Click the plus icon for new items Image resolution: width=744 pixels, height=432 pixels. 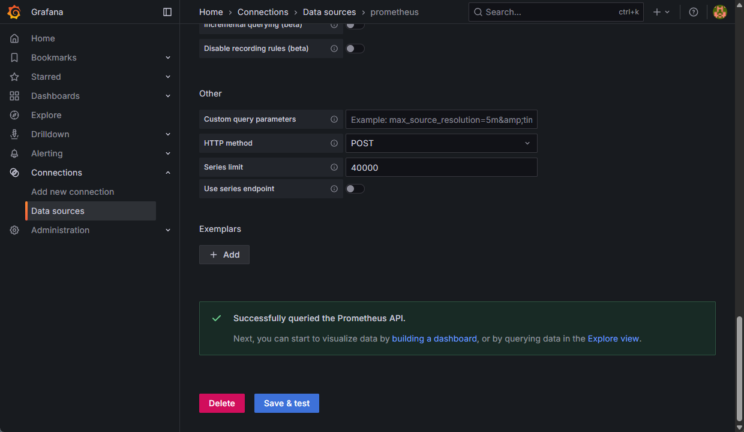[657, 12]
